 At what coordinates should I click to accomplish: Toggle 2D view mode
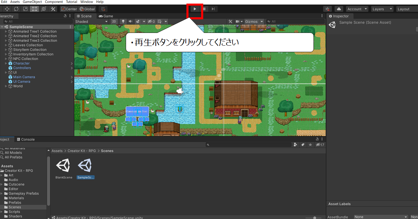pyautogui.click(x=114, y=22)
